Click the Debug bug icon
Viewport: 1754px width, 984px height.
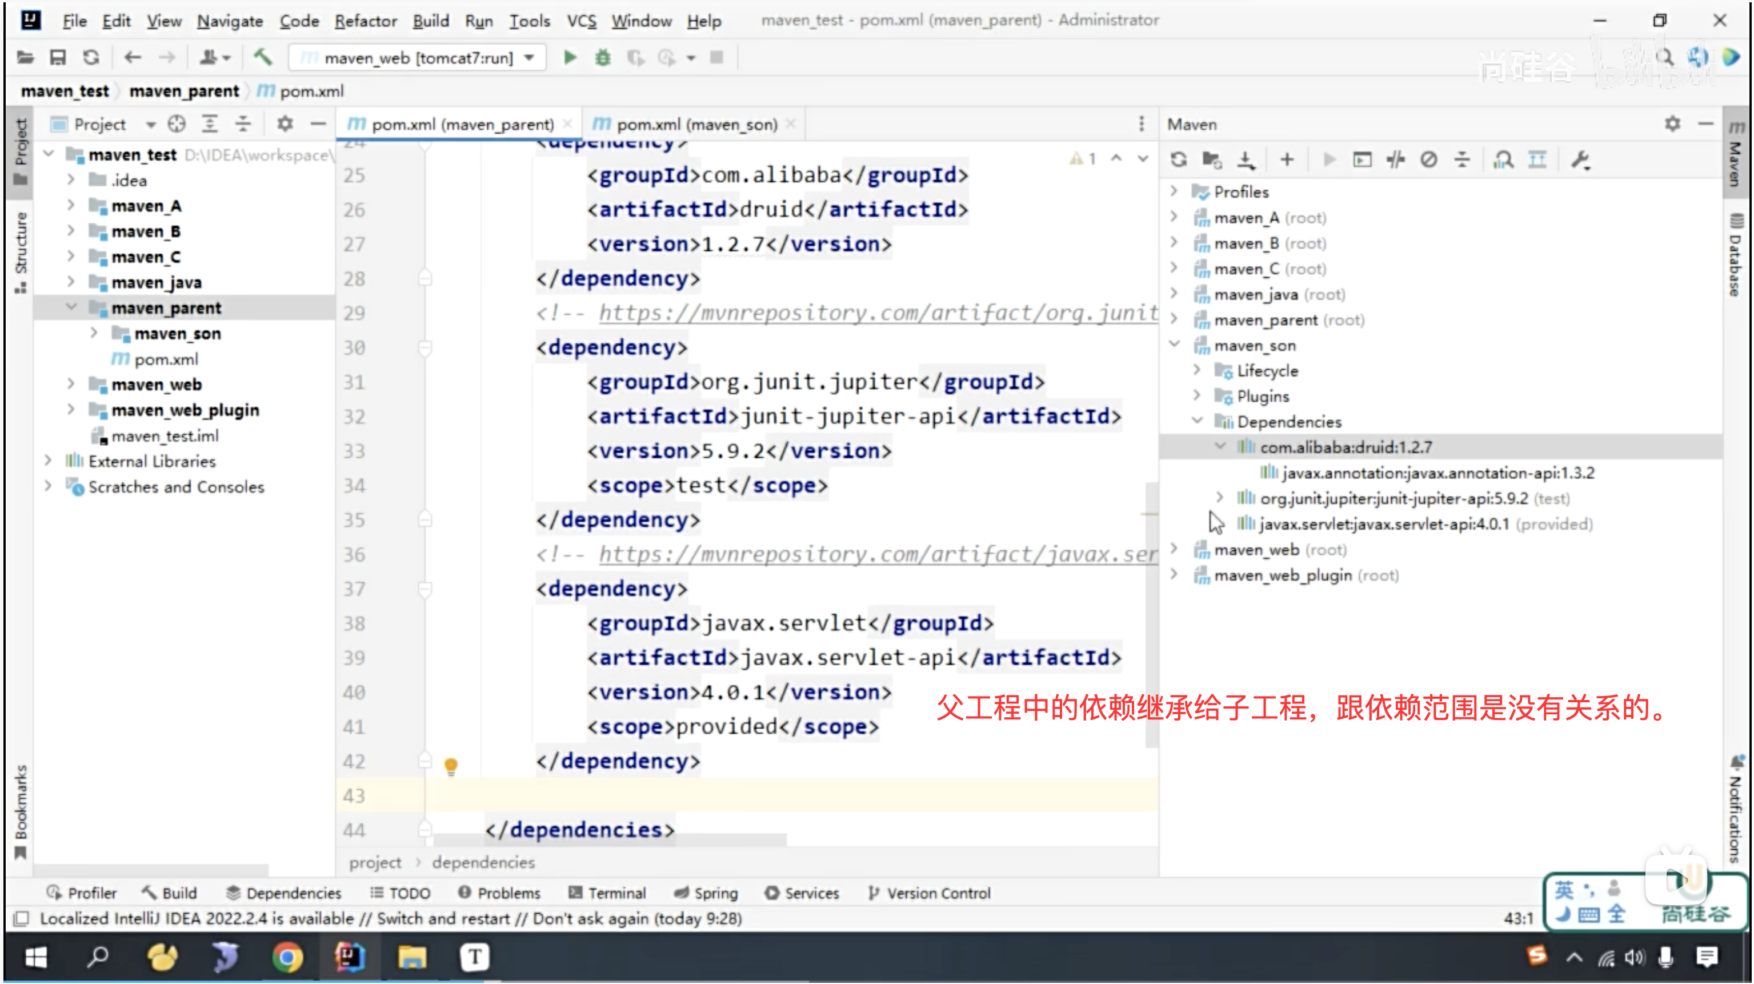click(x=603, y=58)
